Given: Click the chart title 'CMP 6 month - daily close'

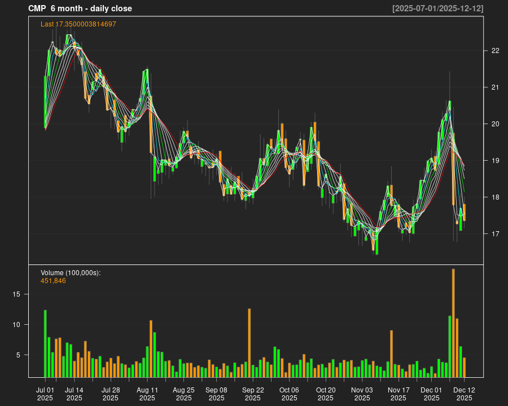Looking at the screenshot, I should [80, 8].
